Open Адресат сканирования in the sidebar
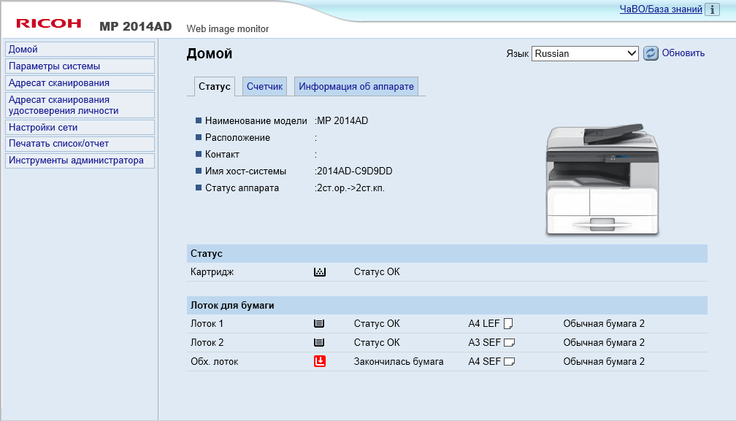The height and width of the screenshot is (421, 736). click(x=80, y=83)
